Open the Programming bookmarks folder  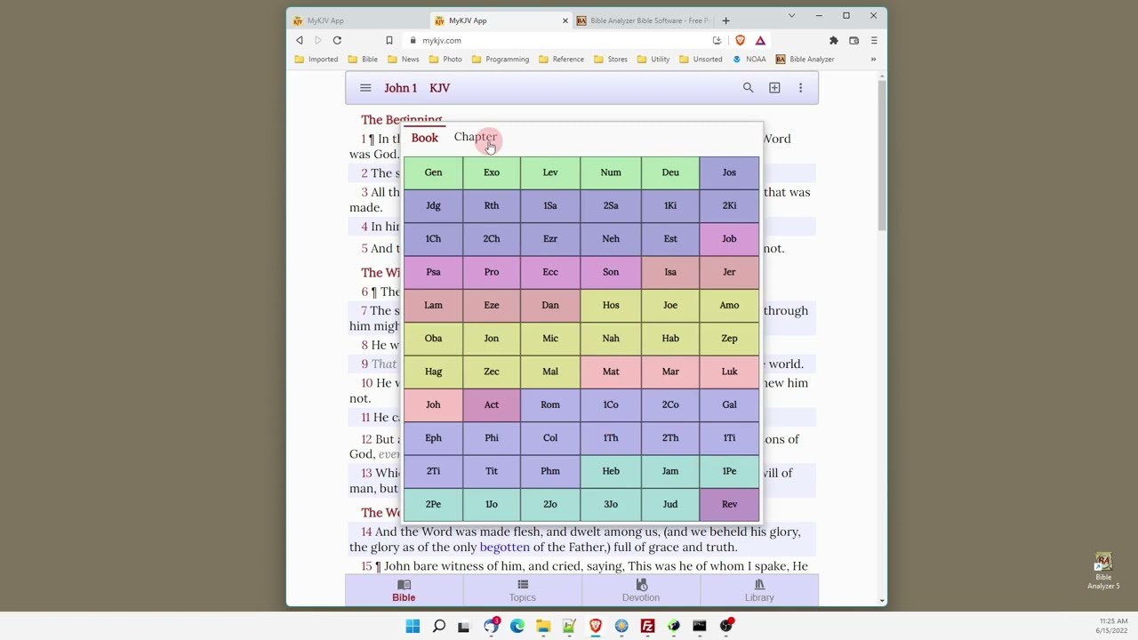click(500, 60)
